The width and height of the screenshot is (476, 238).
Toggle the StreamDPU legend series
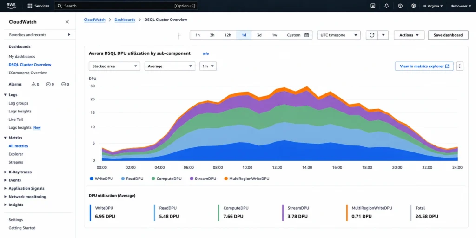tap(203, 178)
